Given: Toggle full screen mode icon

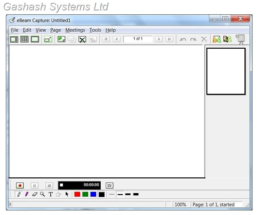Looking at the screenshot, I should tap(48, 40).
